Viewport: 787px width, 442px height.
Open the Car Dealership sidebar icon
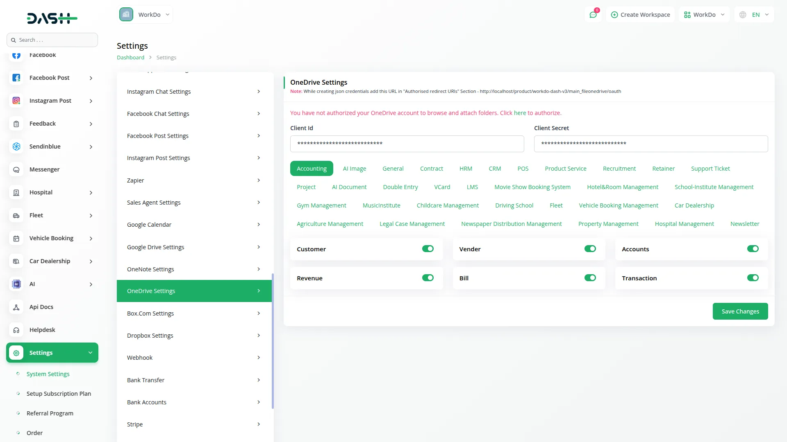(16, 261)
